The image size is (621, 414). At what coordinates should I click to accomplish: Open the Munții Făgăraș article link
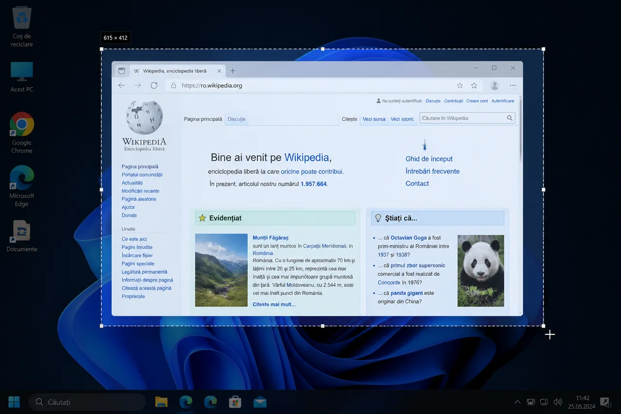tap(271, 238)
